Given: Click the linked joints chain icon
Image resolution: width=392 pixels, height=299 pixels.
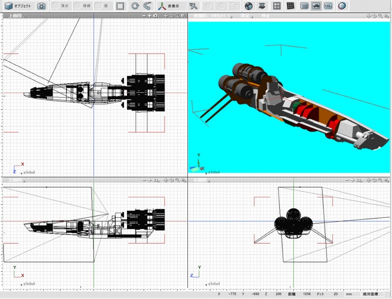Looking at the screenshot, I should [147, 6].
